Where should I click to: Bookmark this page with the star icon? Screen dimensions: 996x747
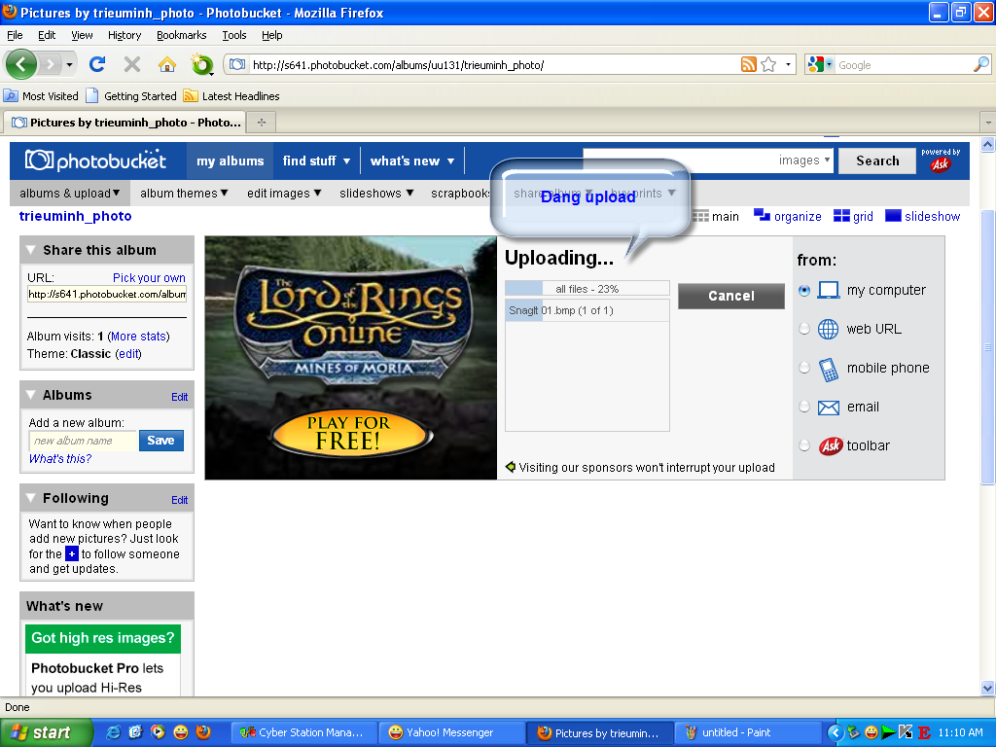[x=768, y=64]
